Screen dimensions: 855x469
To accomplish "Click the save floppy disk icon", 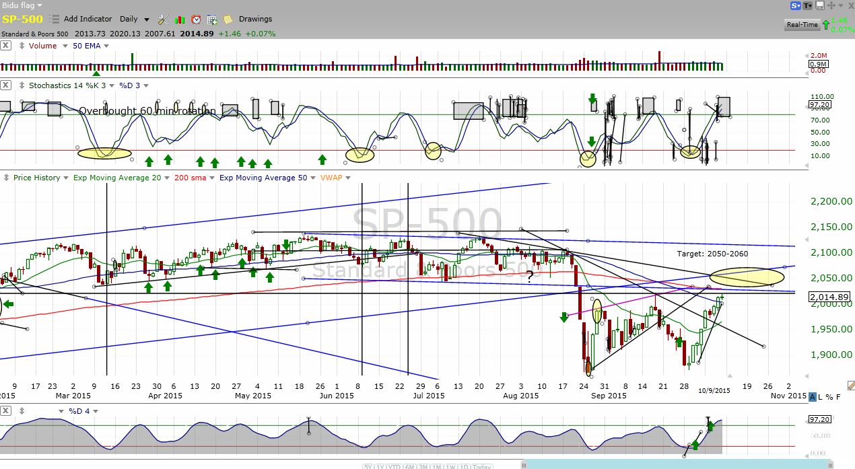I will pyautogui.click(x=819, y=5).
